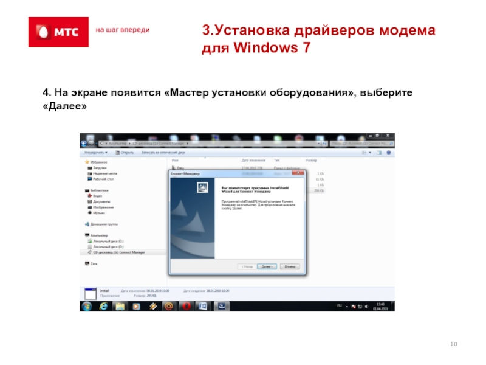Expand the change view dropdown arrow
486x365 pixels.
click(x=370, y=153)
